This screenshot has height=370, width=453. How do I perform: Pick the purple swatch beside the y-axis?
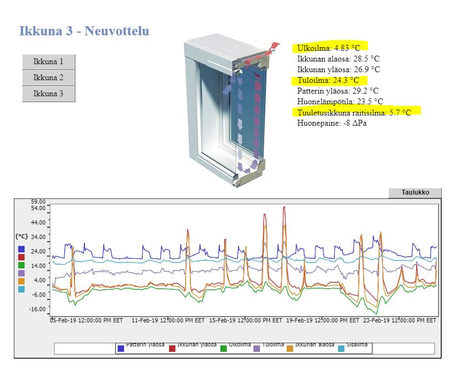tap(21, 273)
